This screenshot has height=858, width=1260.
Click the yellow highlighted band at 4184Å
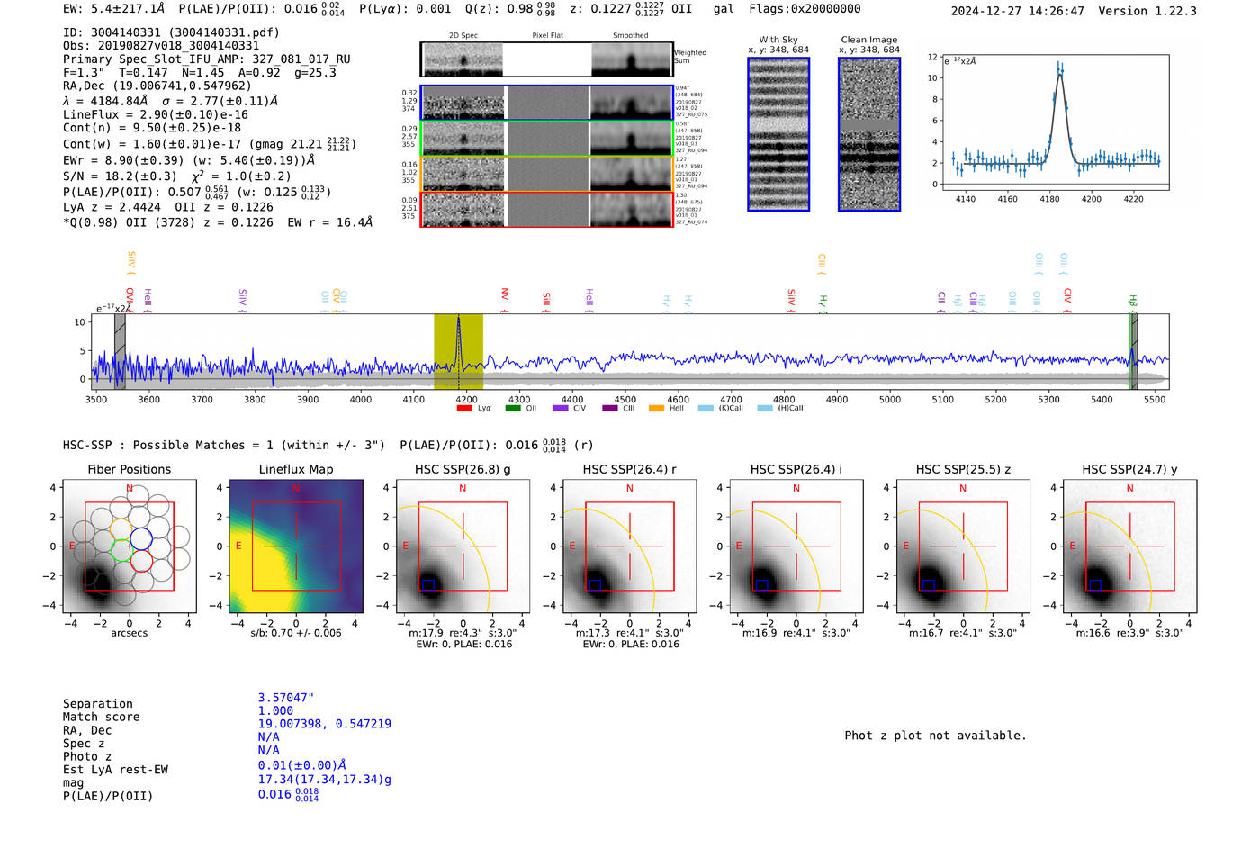(459, 351)
